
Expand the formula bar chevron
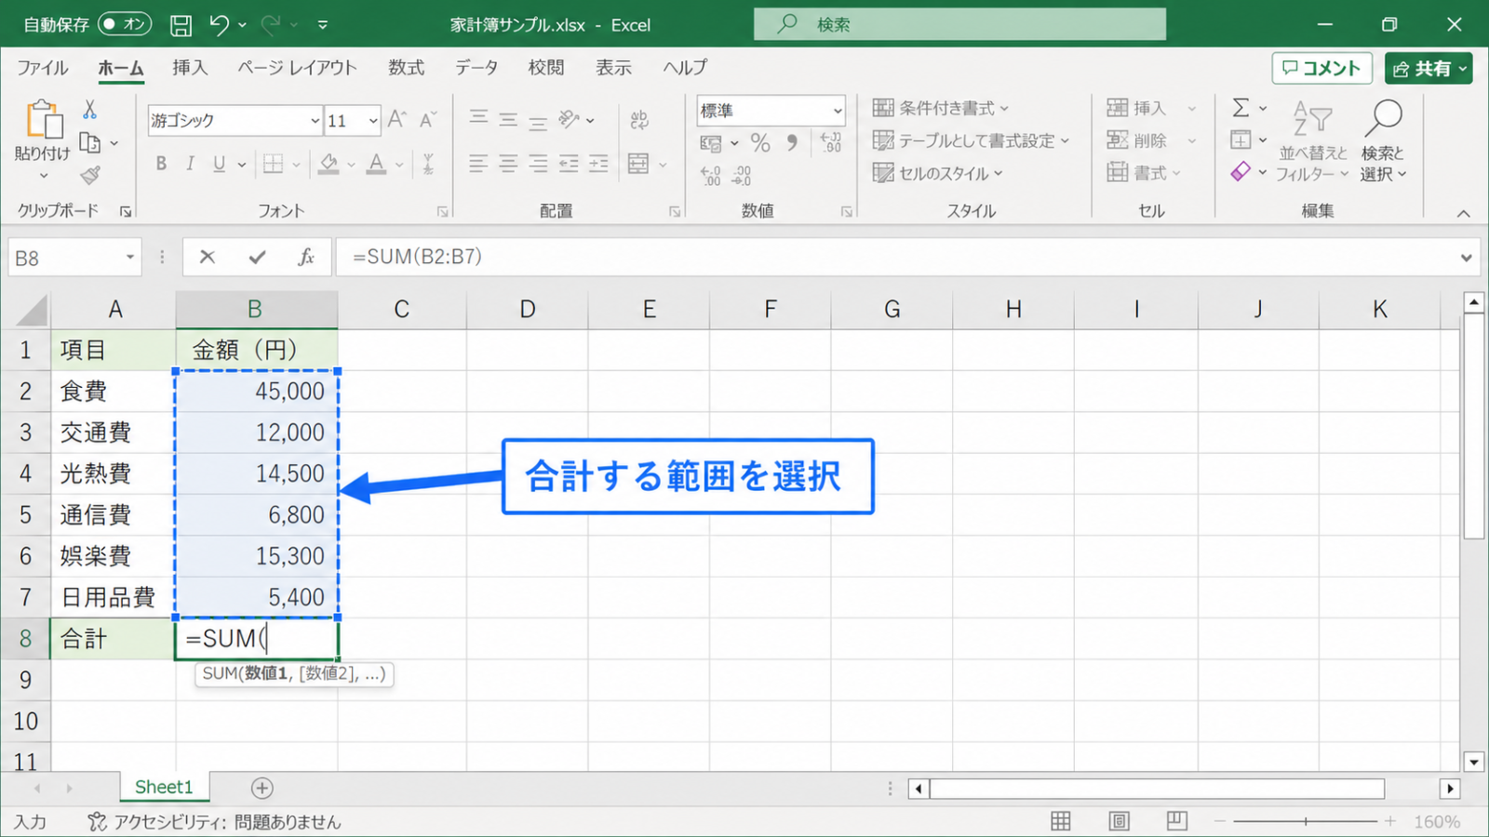click(1467, 258)
